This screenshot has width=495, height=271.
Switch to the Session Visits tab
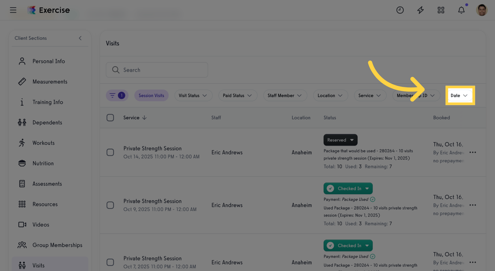click(x=151, y=95)
